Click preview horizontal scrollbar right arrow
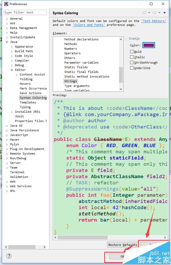Viewport: 171px width, 265px height. (x=165, y=237)
